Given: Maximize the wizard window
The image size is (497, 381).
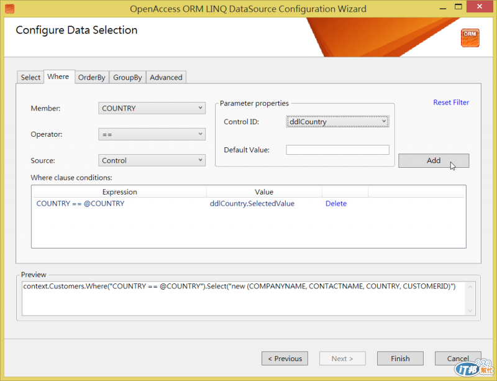Looking at the screenshot, I should [458, 7].
